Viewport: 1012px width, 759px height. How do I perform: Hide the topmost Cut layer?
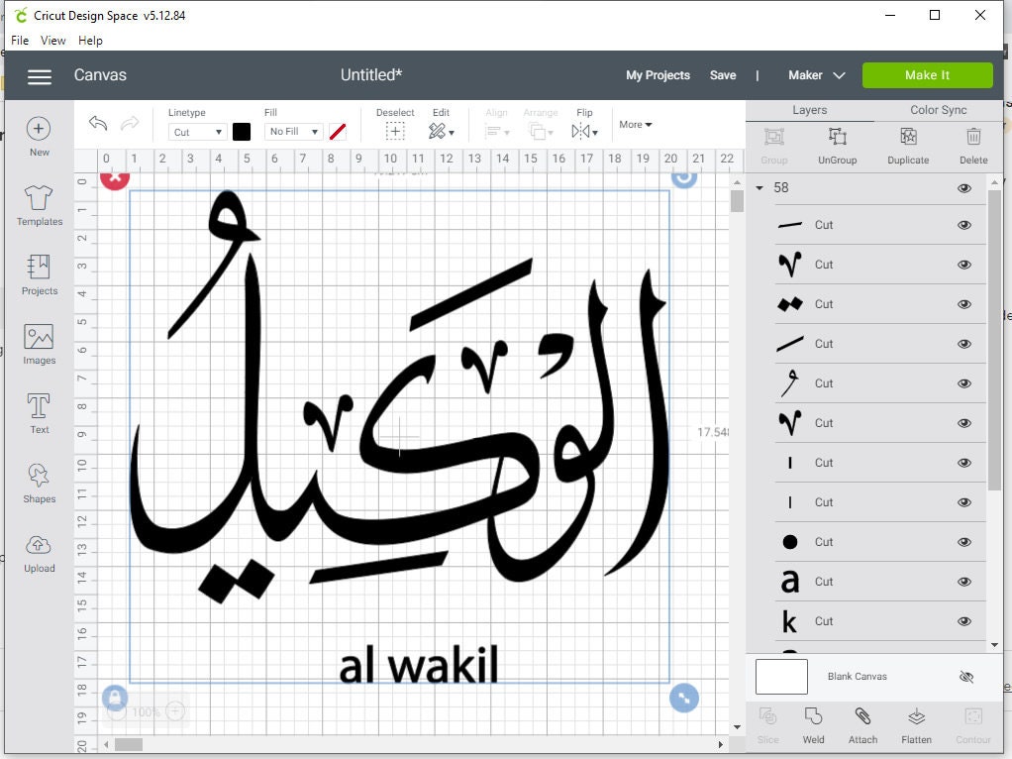coord(964,225)
